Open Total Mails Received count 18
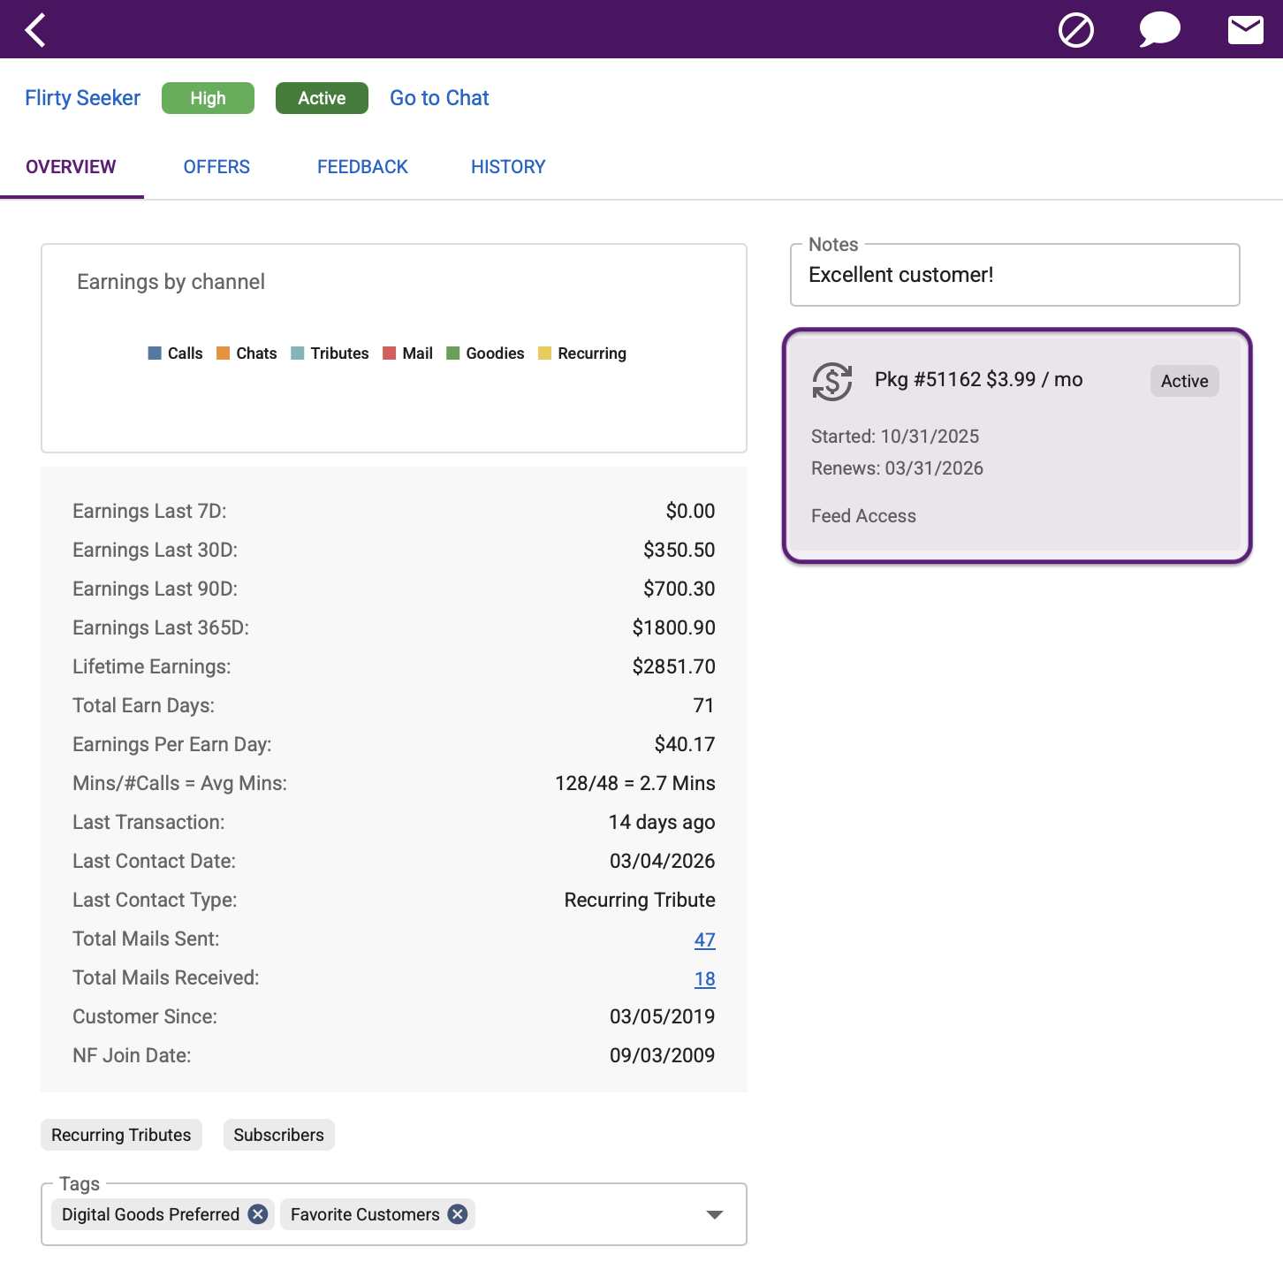This screenshot has width=1283, height=1262. coord(704,978)
